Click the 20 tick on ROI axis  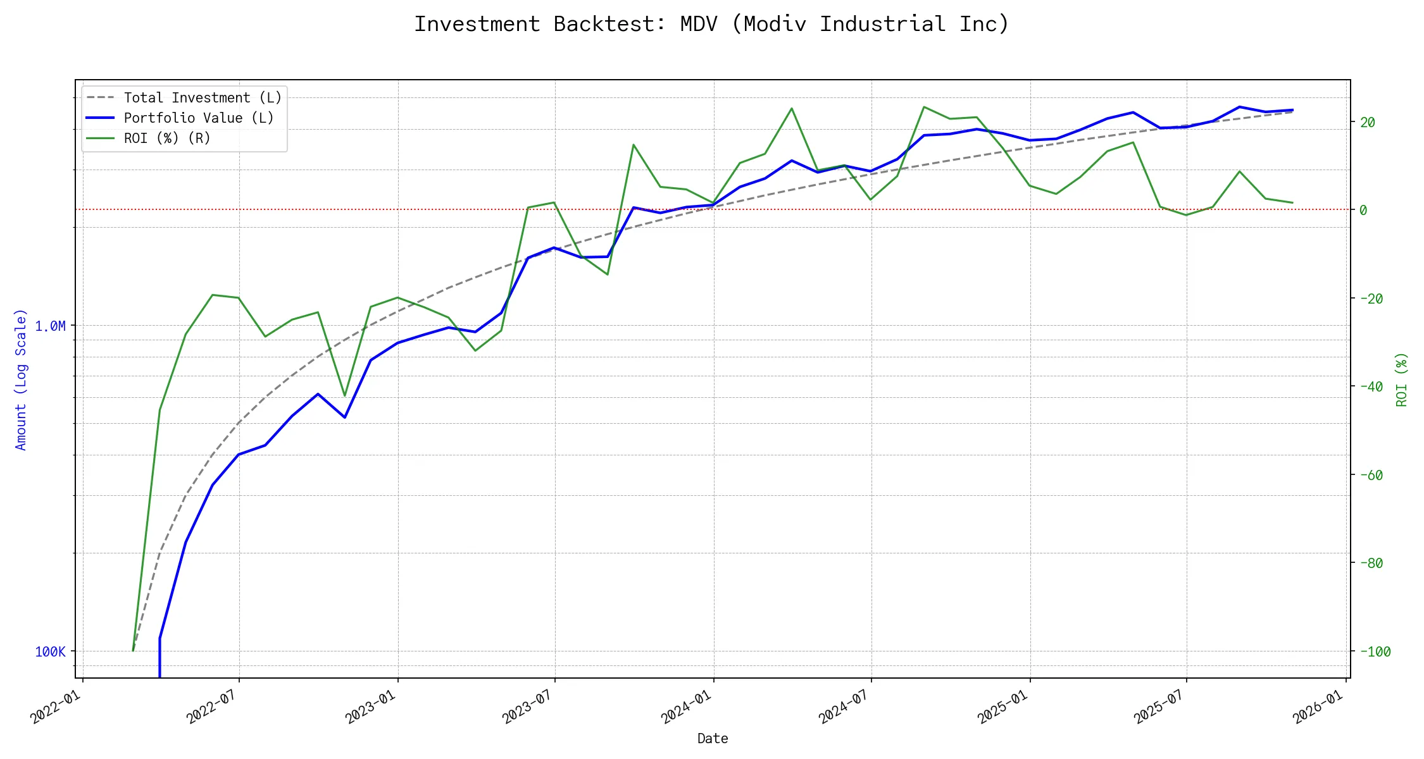[1368, 123]
